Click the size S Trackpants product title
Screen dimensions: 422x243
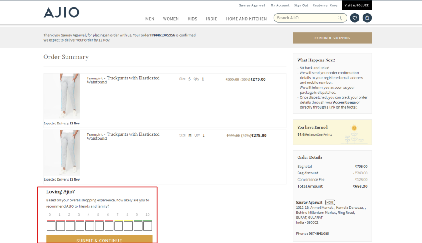[123, 80]
